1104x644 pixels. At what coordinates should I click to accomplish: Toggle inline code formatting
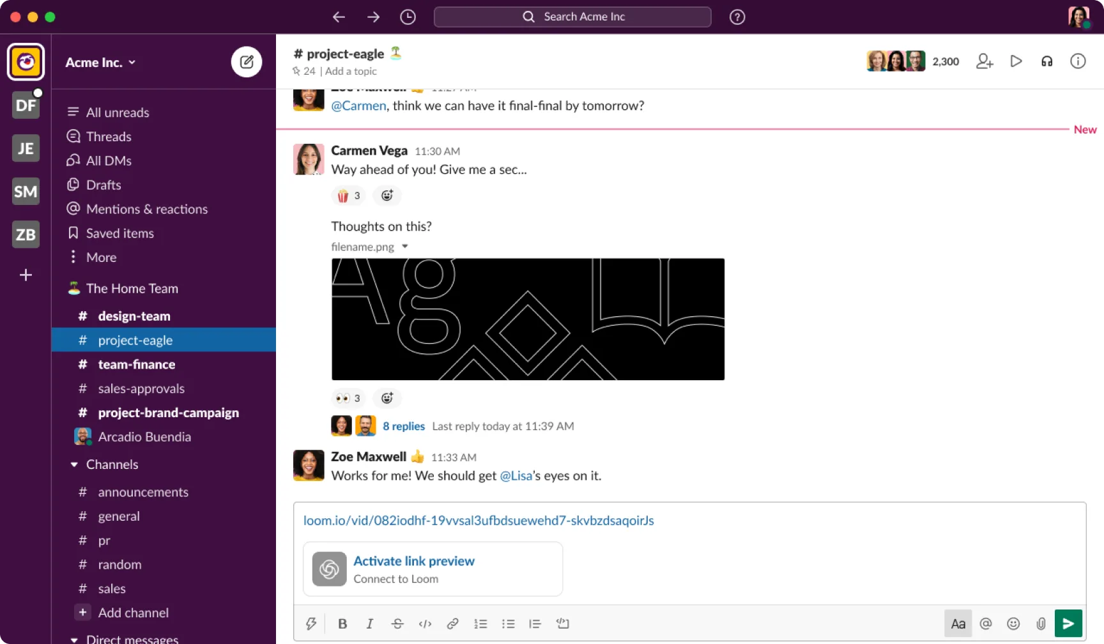point(425,624)
